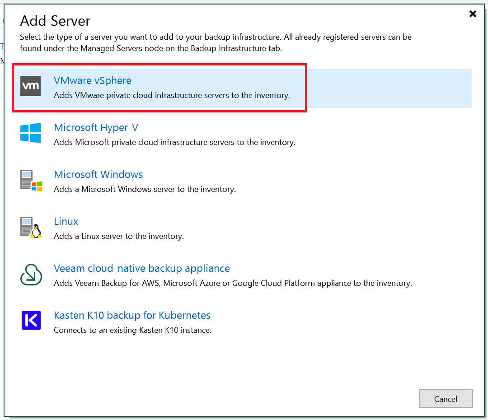Click the Veeam cloud-native appliance cloud icon
Viewport: 488px width, 420px height.
(x=31, y=275)
